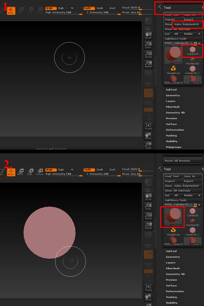Click the Scroll canvas icon in step 1 screenshot

148,35
